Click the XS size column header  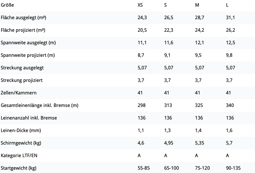(x=140, y=5)
